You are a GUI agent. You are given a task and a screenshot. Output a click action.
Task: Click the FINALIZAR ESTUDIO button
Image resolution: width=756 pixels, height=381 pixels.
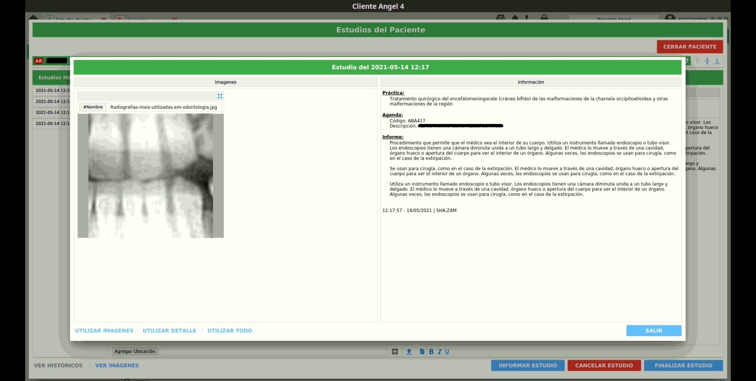tap(683, 366)
